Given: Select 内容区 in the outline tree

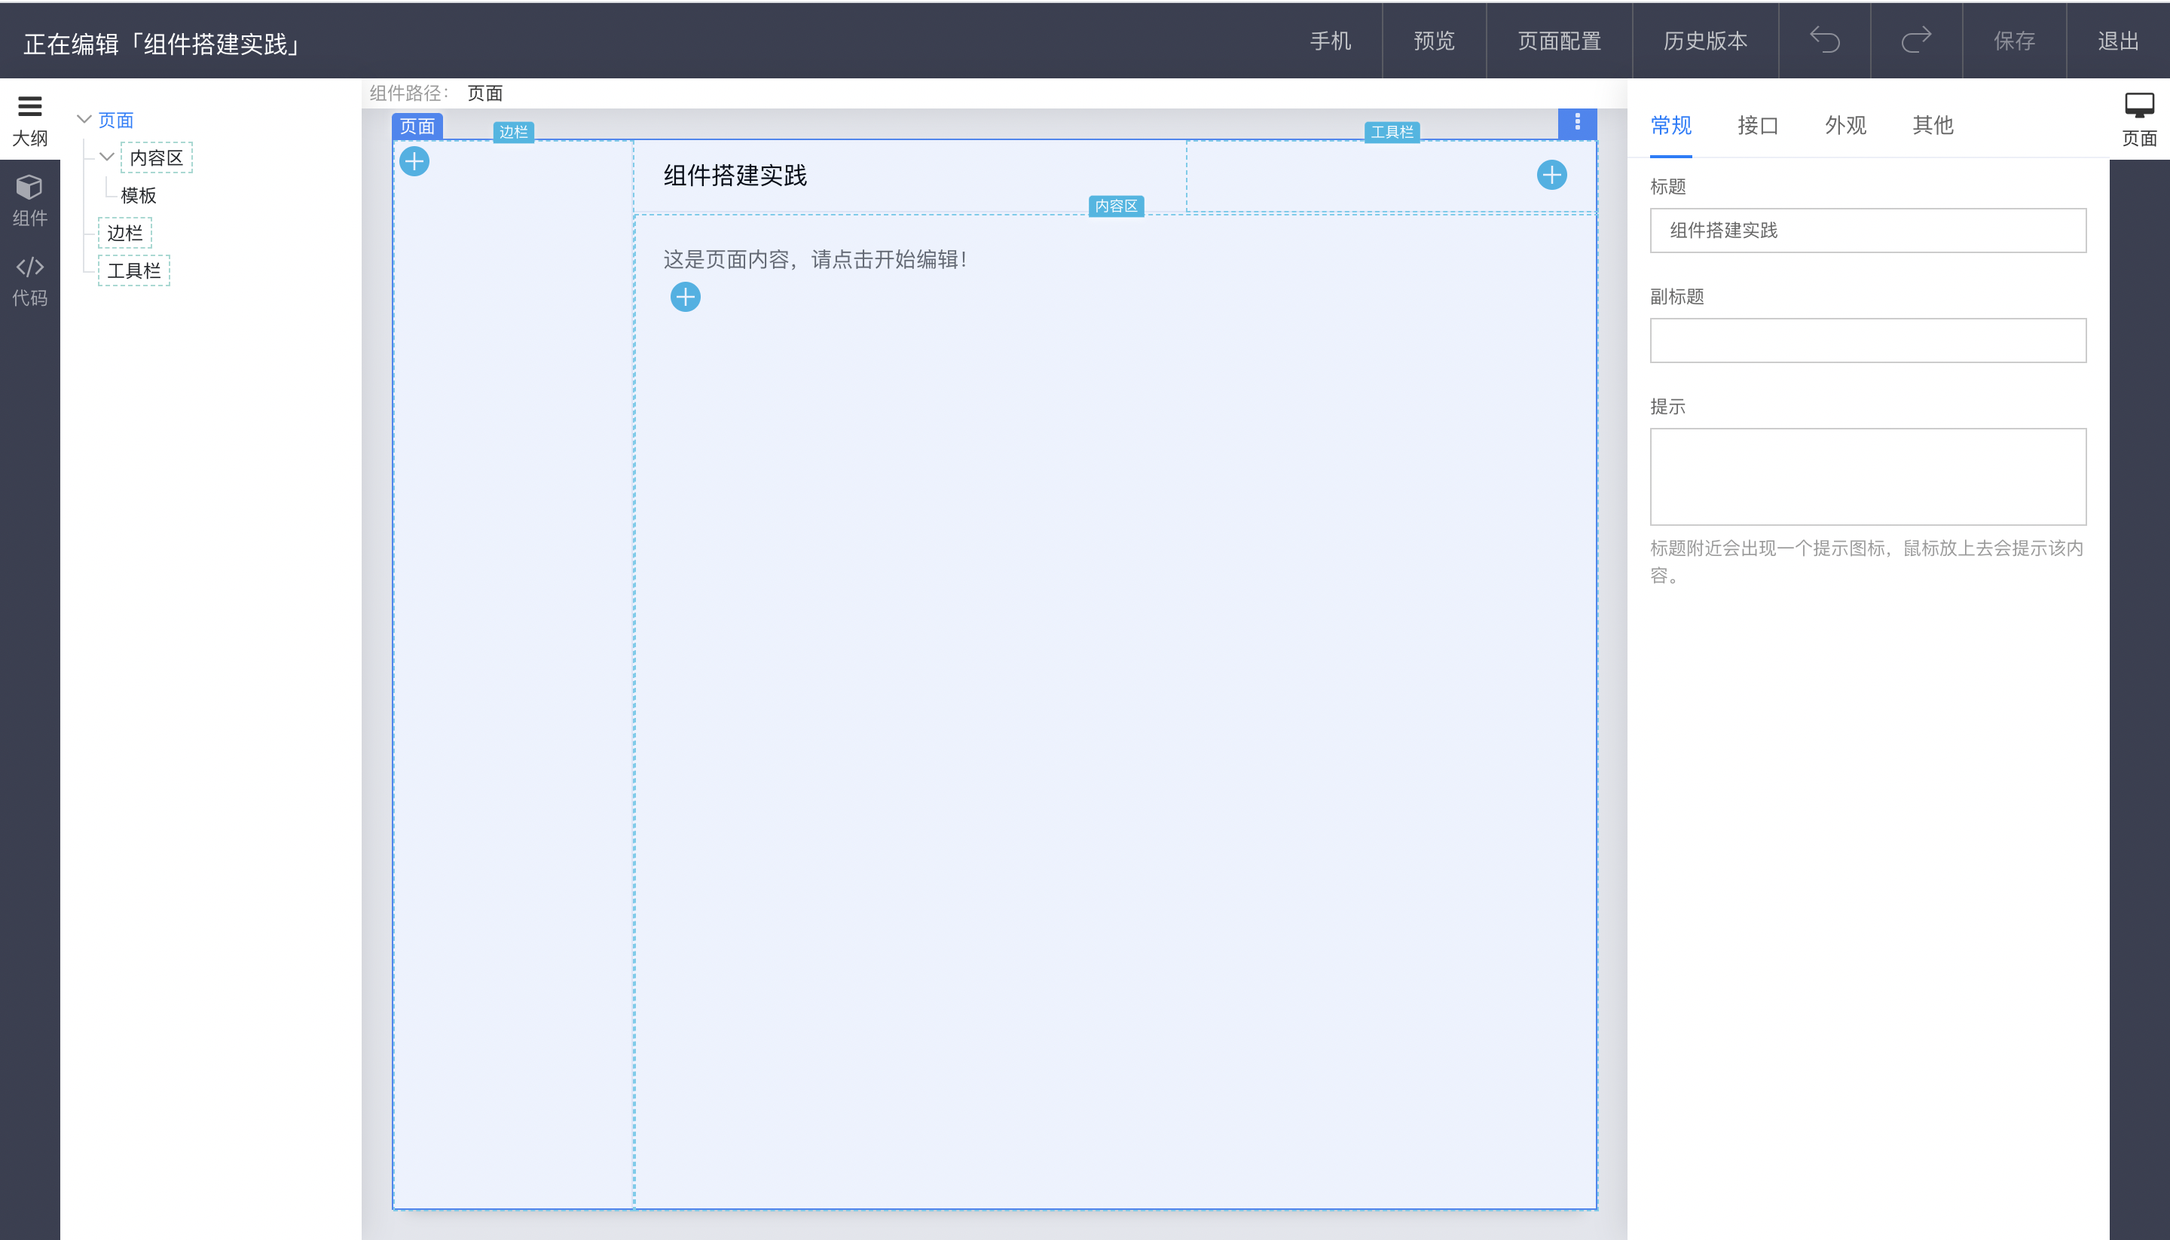Looking at the screenshot, I should (157, 157).
